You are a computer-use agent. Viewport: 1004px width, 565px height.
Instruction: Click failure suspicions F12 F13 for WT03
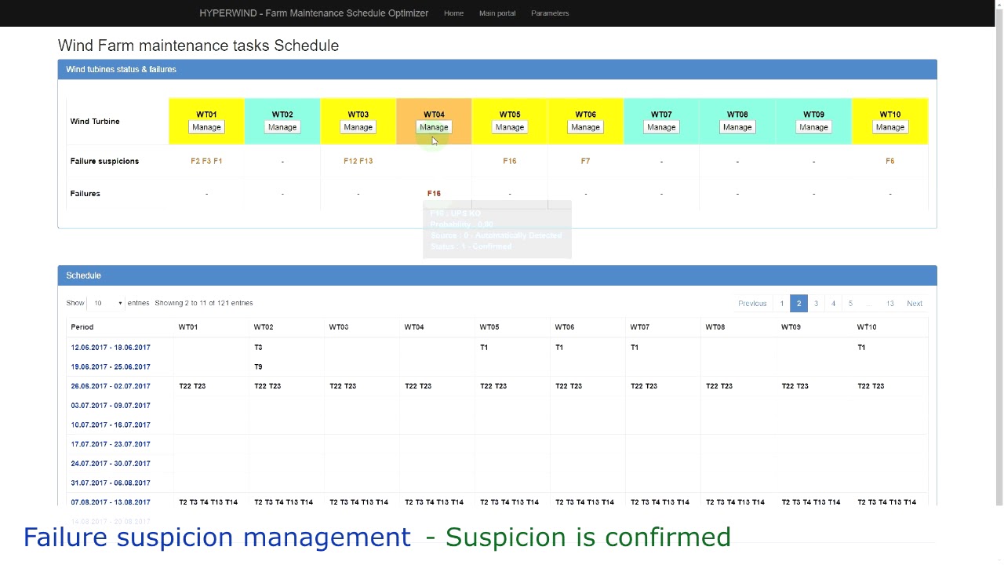coord(358,161)
